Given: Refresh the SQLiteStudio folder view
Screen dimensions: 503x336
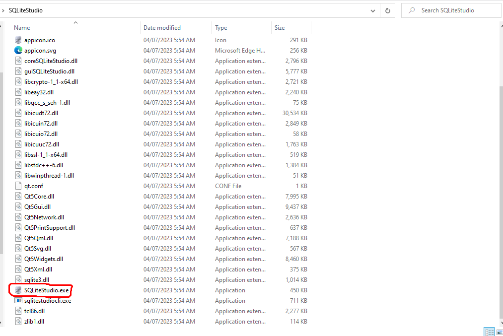Looking at the screenshot, I should pyautogui.click(x=388, y=10).
